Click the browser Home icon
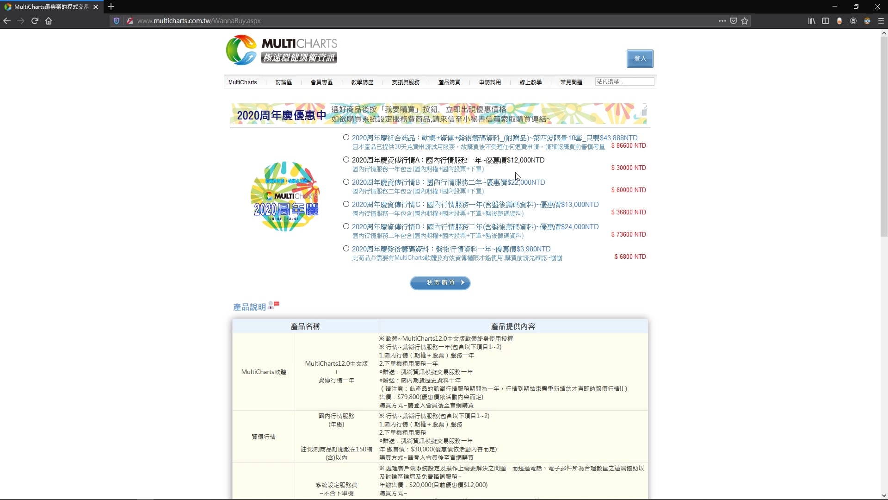This screenshot has height=500, width=888. (x=49, y=21)
